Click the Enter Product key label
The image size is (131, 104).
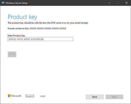[x=16, y=36]
